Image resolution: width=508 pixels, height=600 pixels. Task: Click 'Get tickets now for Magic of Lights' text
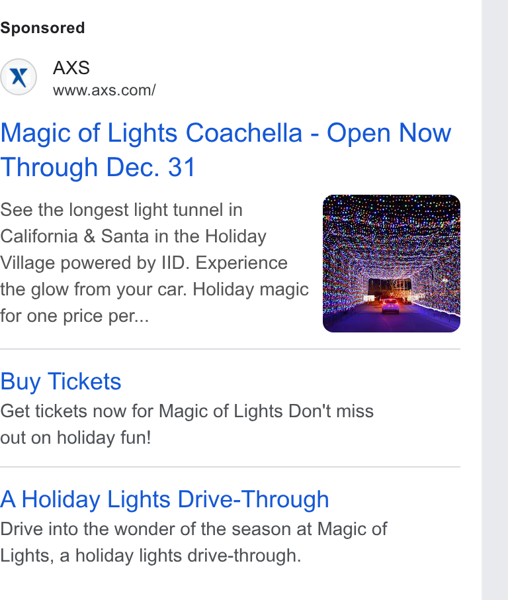tap(142, 411)
